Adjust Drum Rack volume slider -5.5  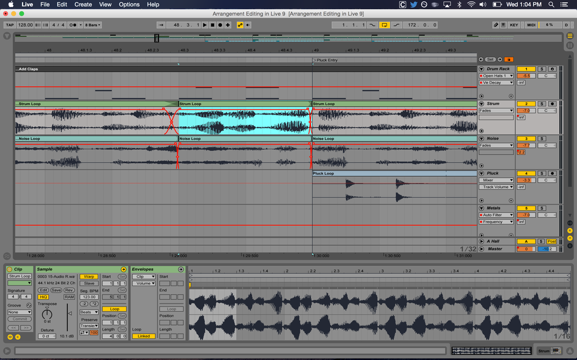point(526,75)
